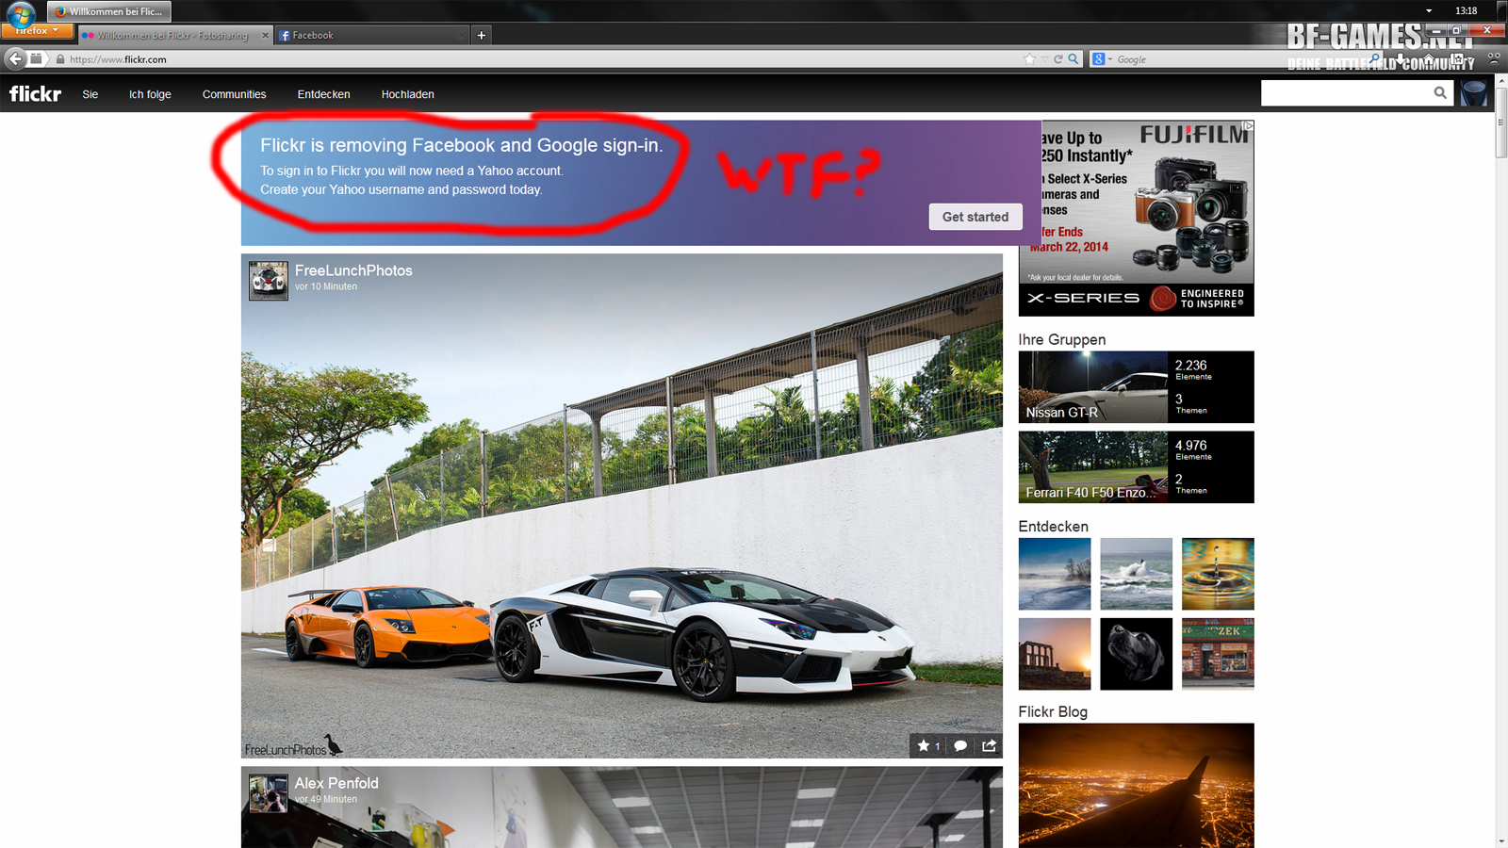
Task: Open the Flickr Blog night city photo
Action: click(x=1137, y=786)
